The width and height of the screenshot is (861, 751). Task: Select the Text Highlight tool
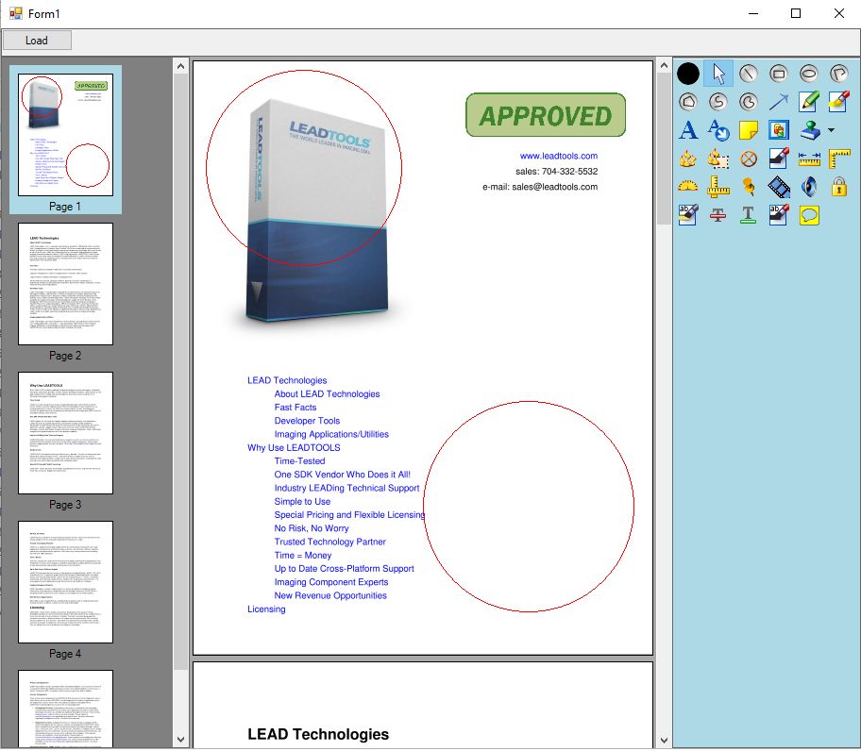tap(688, 215)
